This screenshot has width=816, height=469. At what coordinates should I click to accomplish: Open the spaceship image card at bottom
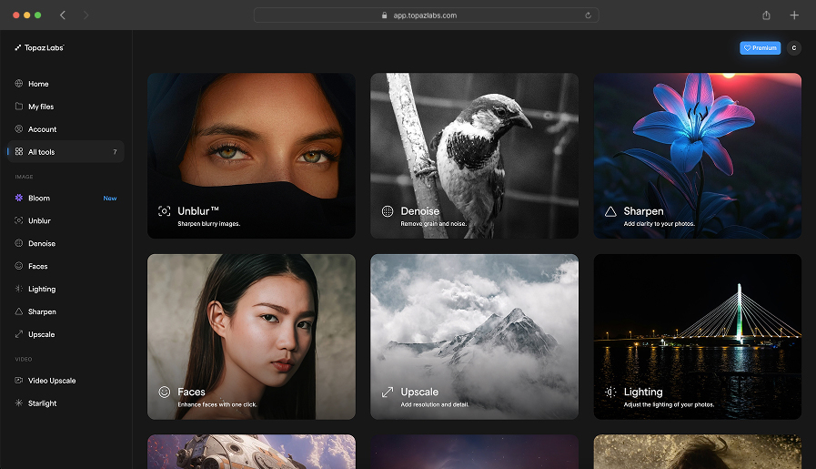(x=251, y=452)
